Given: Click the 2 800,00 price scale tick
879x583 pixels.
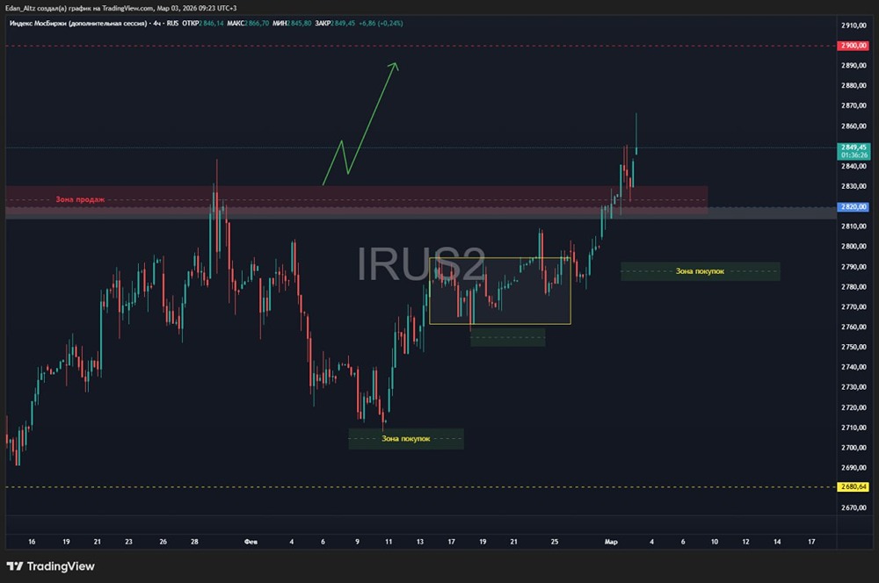Looking at the screenshot, I should pos(854,247).
